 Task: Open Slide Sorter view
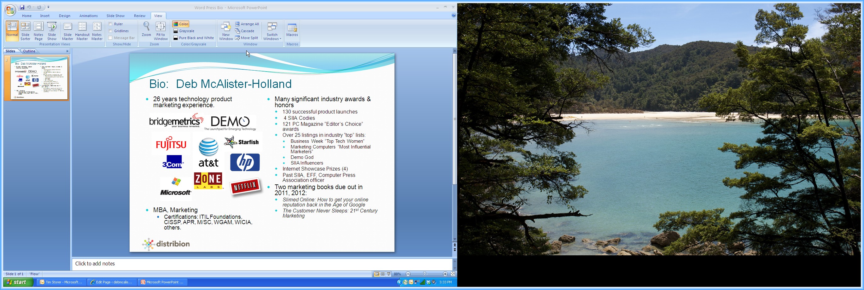click(x=26, y=31)
